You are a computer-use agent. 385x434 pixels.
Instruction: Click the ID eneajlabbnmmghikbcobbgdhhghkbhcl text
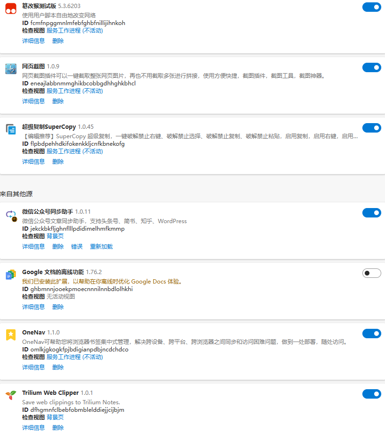point(79,83)
